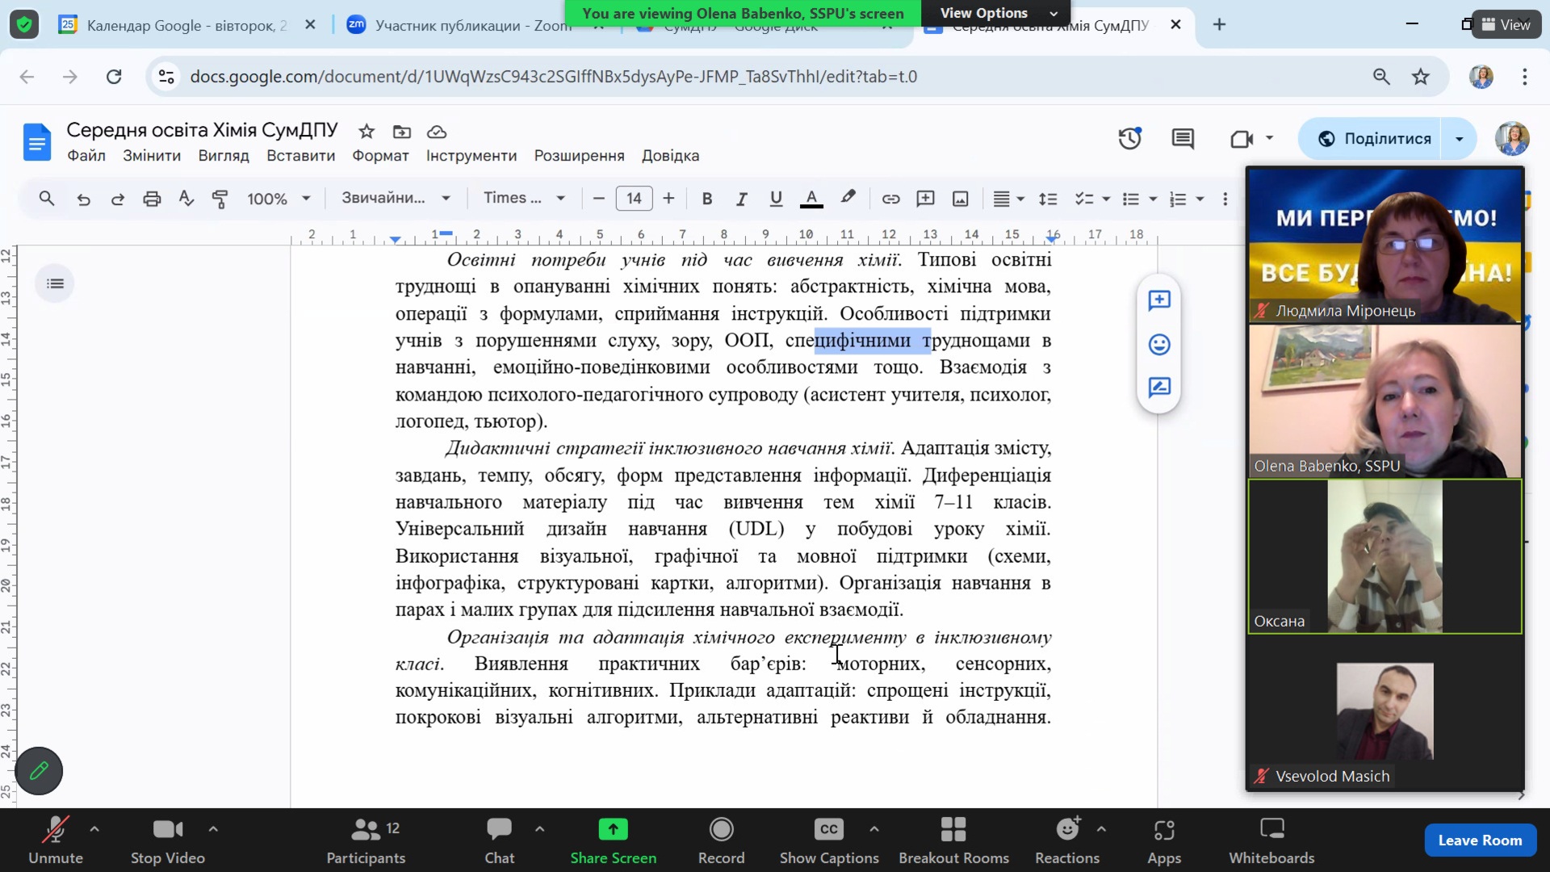Open the Times font family dropdown
Viewport: 1550px width, 872px height.
(524, 199)
